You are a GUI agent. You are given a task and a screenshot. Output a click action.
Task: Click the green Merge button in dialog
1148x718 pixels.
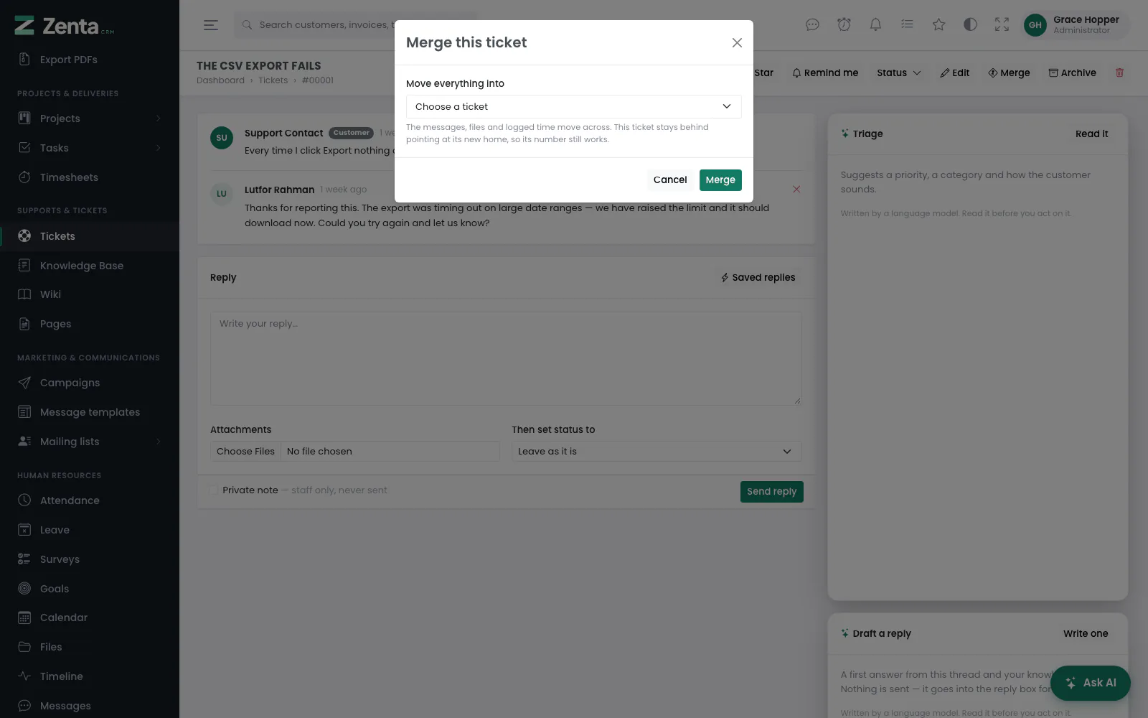pos(720,180)
